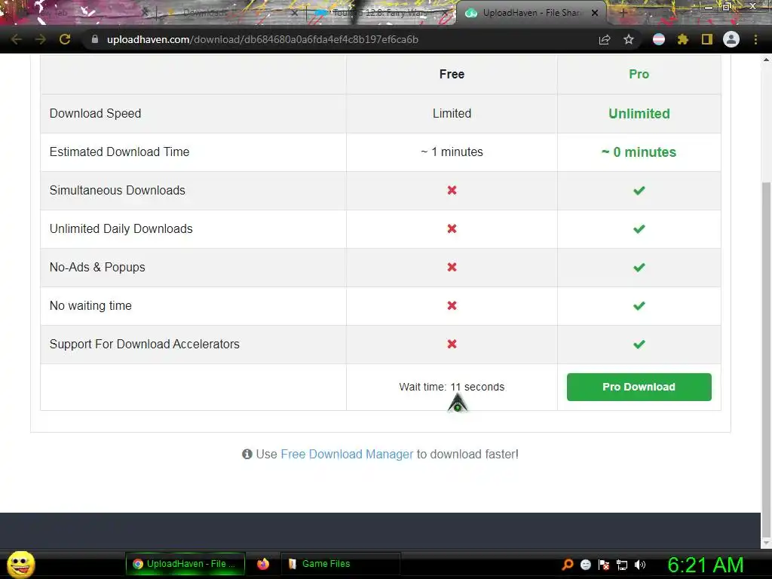This screenshot has width=772, height=579.
Task: Click the green check for No-Ads & Popups
Action: click(639, 268)
